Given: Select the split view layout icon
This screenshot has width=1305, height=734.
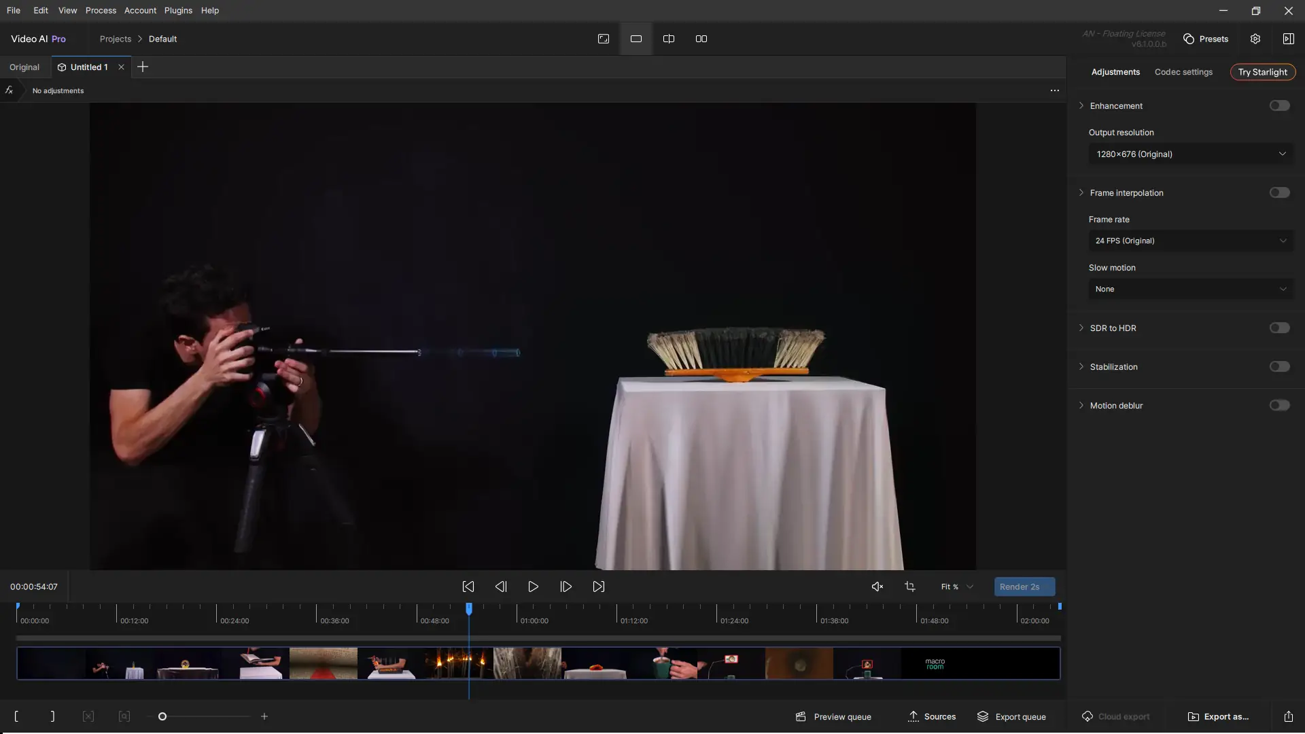Looking at the screenshot, I should [669, 39].
